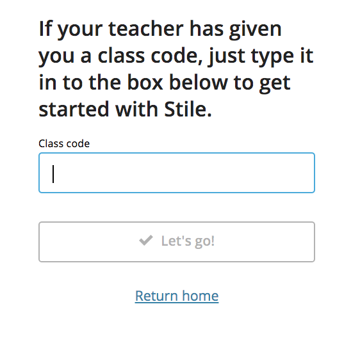
Task: Click the blinking text caret in Class code
Action: tap(53, 174)
